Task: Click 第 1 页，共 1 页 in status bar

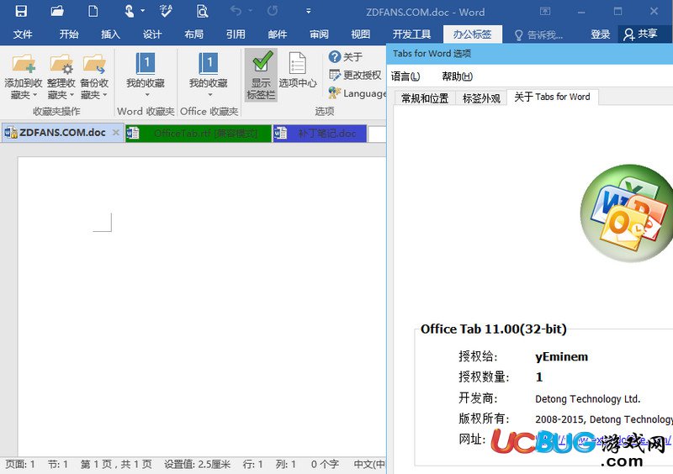Action: (116, 464)
